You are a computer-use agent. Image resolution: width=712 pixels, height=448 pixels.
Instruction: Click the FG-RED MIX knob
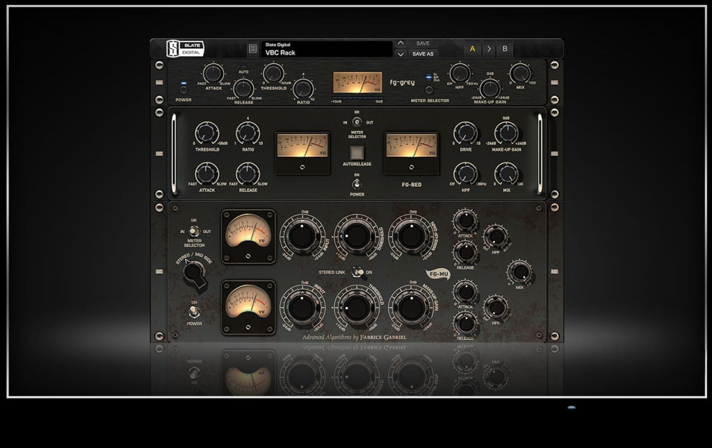pyautogui.click(x=506, y=174)
